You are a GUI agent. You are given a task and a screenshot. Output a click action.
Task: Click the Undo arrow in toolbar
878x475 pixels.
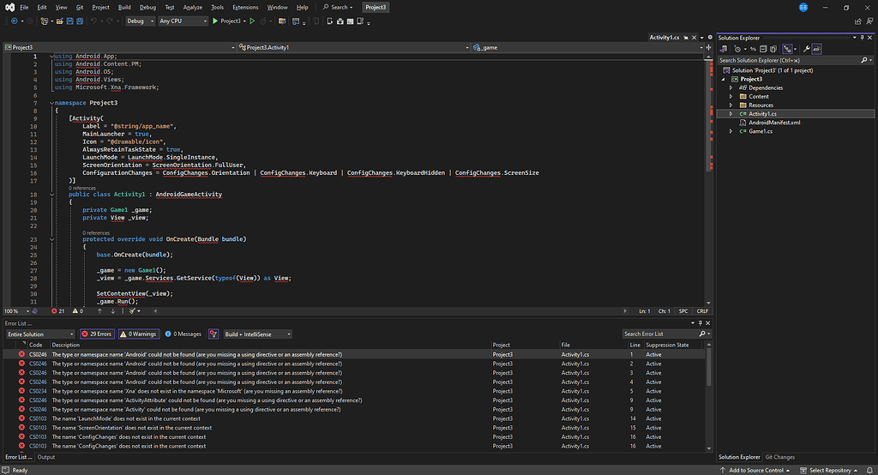(x=93, y=21)
